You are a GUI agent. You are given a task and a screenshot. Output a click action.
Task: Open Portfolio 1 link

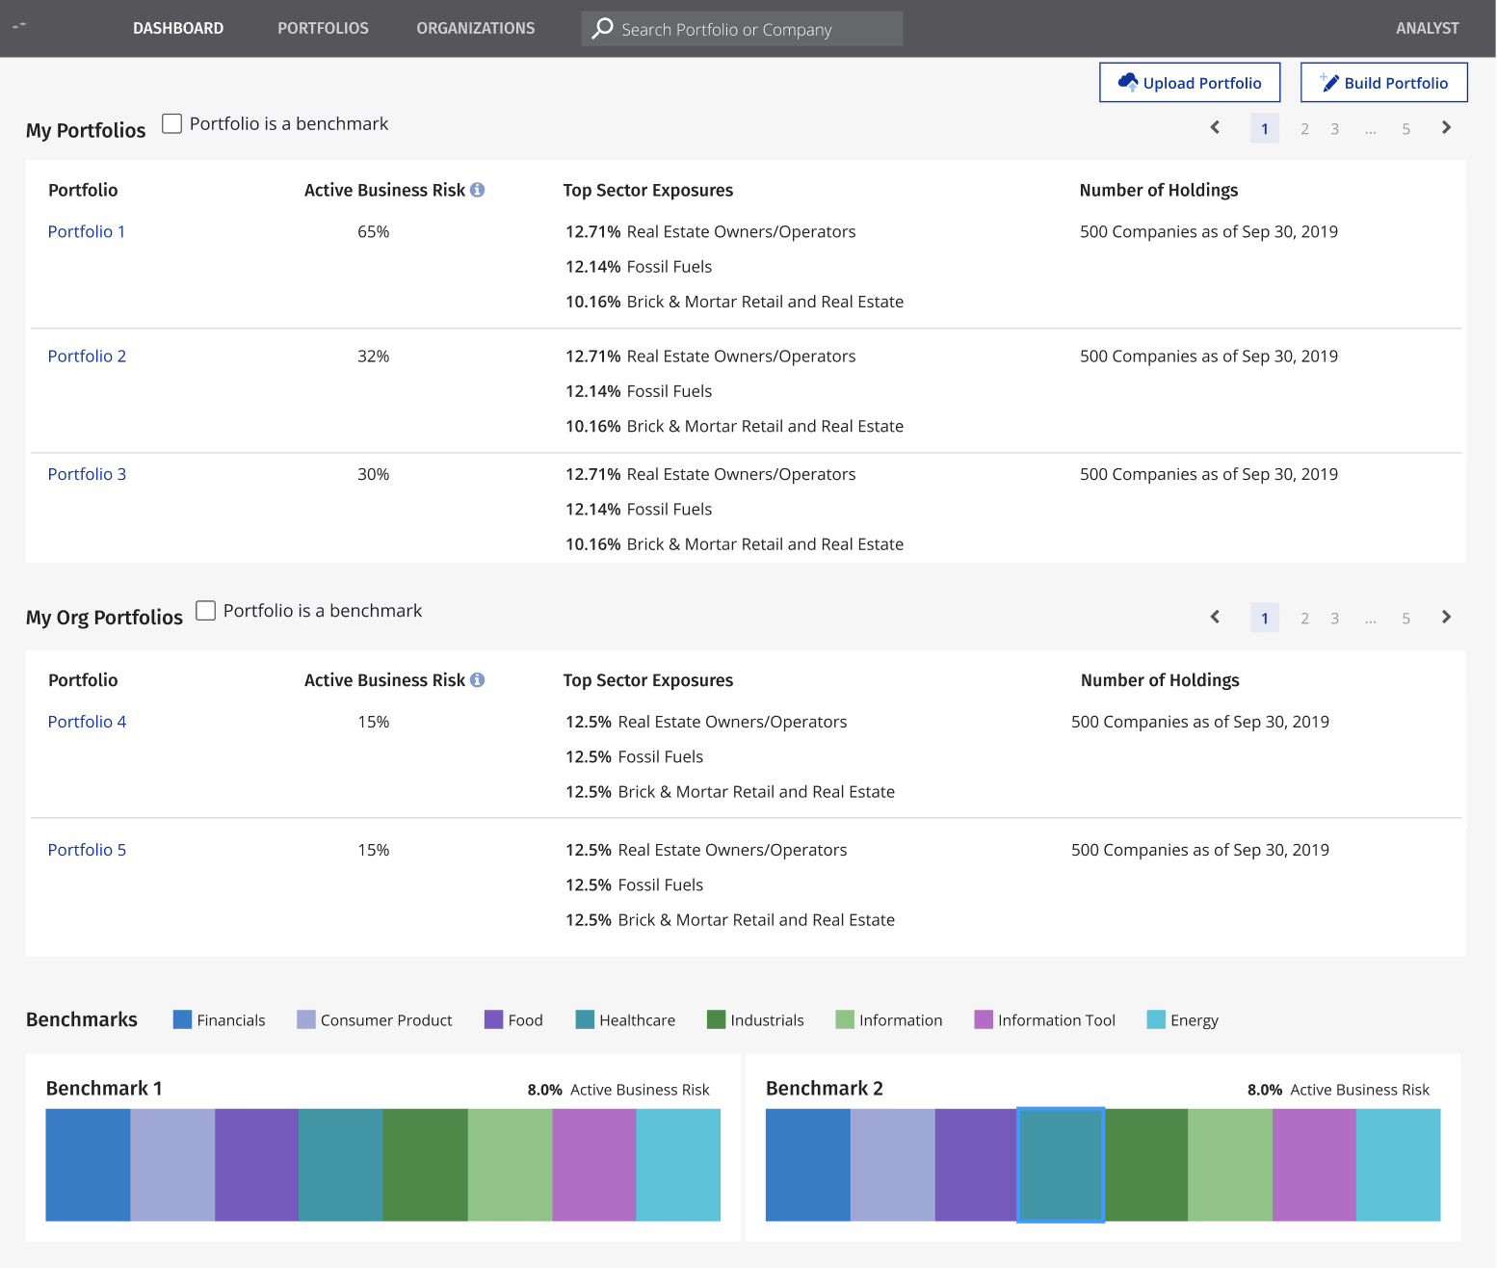[87, 232]
